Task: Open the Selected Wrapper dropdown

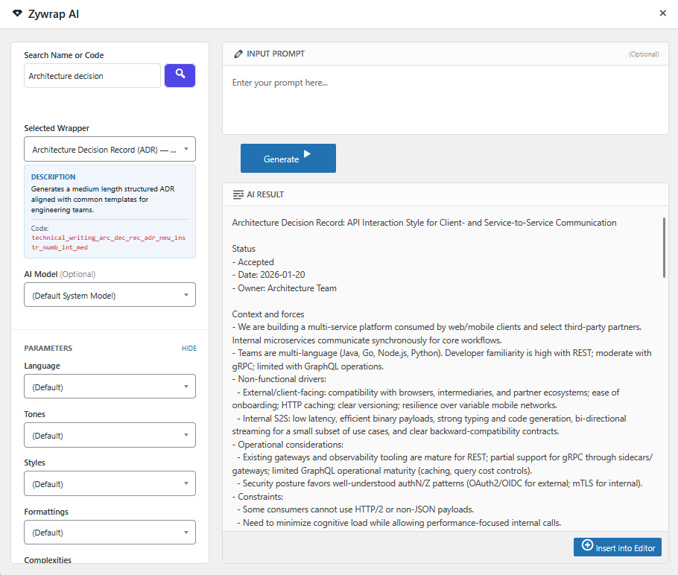Action: [110, 149]
